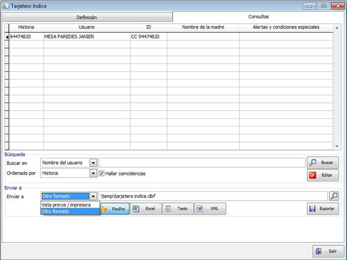
Task: Click the Texto document icon
Action: [168, 209]
